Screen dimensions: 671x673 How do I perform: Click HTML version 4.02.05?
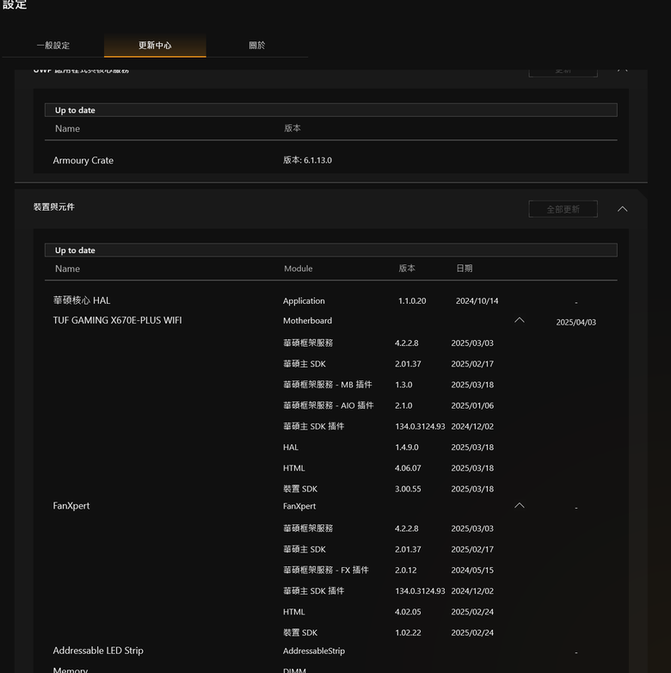408,612
